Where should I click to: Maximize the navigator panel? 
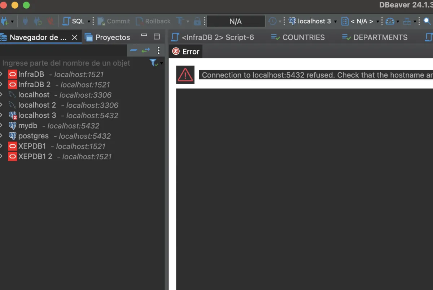(157, 36)
